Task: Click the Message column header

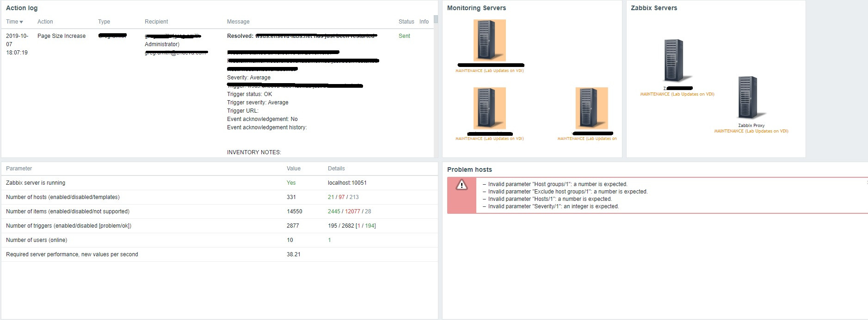Action: click(x=238, y=22)
